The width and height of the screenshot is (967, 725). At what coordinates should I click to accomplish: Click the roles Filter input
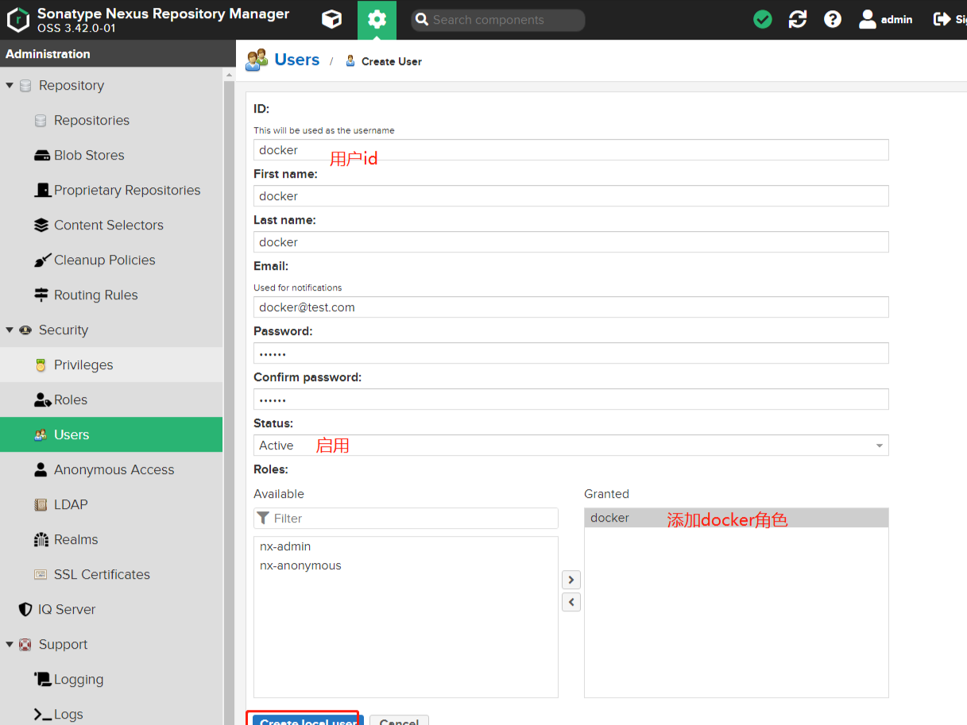coord(406,518)
